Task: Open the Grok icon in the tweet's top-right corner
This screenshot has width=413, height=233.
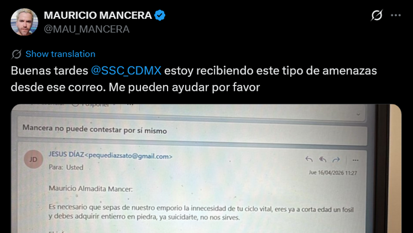Action: click(376, 15)
